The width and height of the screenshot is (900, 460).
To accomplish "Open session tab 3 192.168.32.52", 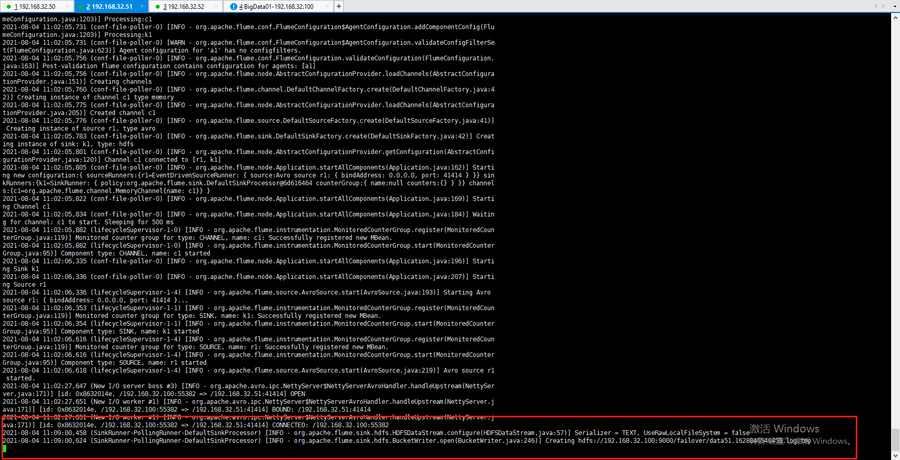I will pos(186,6).
